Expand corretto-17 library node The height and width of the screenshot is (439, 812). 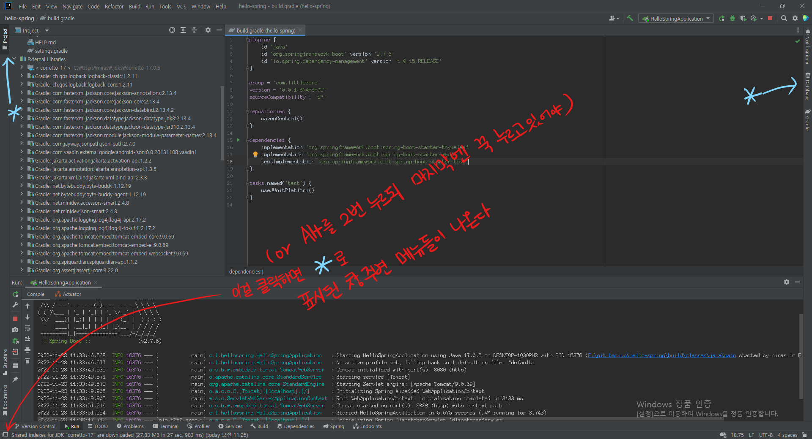click(22, 68)
